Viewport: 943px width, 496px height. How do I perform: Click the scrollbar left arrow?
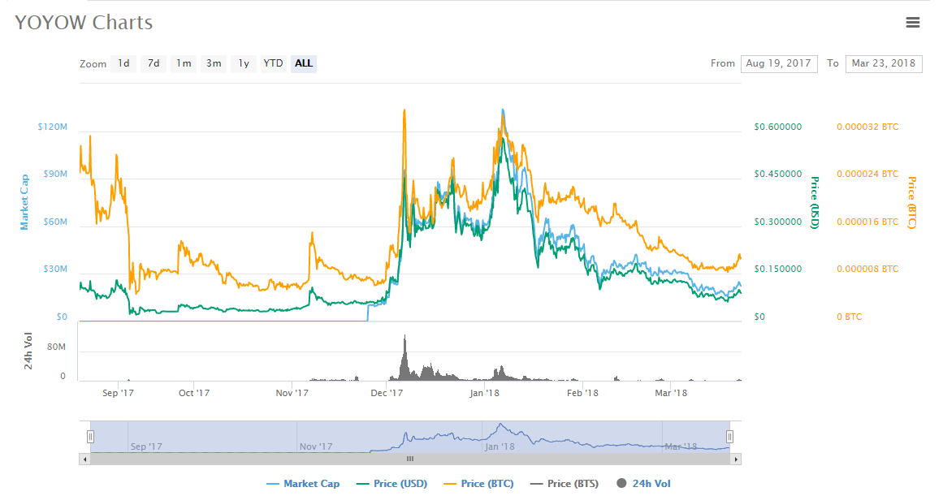pos(84,459)
